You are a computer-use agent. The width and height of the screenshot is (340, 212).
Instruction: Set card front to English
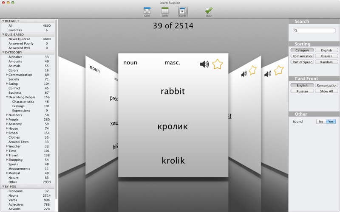coord(302,85)
